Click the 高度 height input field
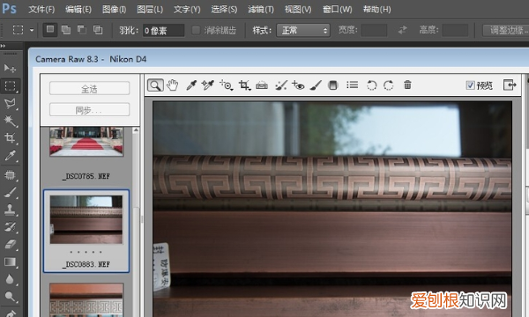The width and height of the screenshot is (529, 317). click(455, 30)
